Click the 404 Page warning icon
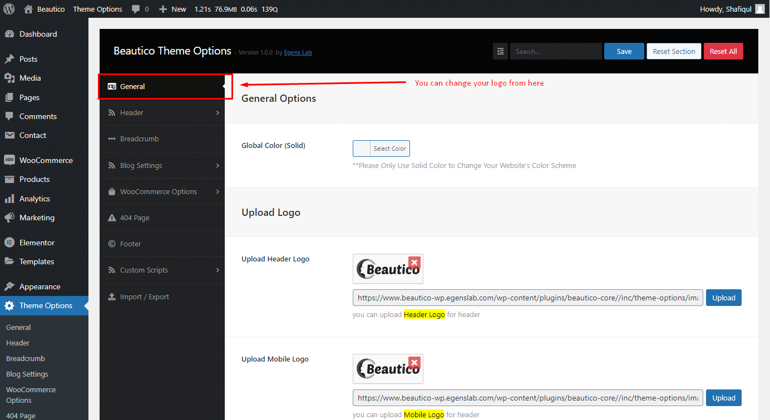770x420 pixels. tap(112, 218)
